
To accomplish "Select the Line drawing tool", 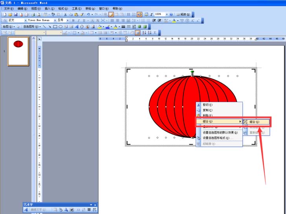I will (44, 27).
